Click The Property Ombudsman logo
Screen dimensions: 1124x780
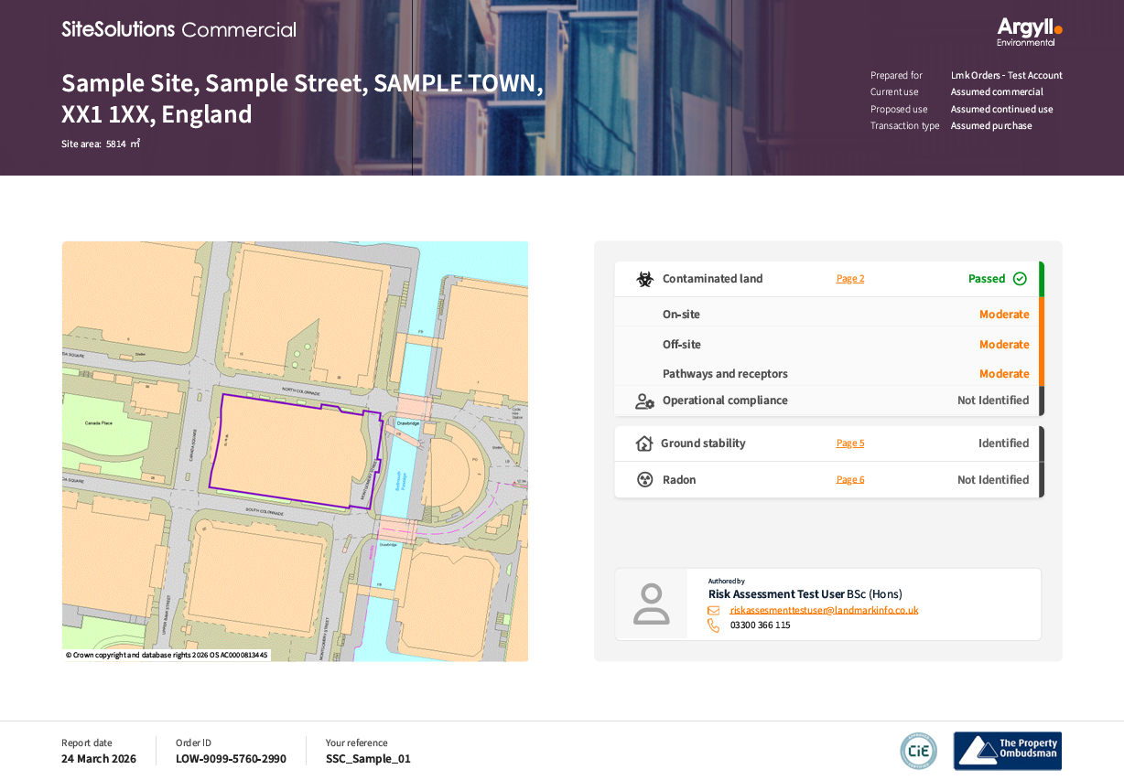pyautogui.click(x=1007, y=751)
